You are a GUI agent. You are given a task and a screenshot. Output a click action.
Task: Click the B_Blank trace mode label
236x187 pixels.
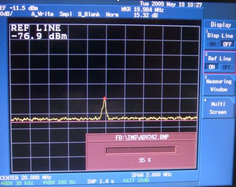pyautogui.click(x=89, y=14)
